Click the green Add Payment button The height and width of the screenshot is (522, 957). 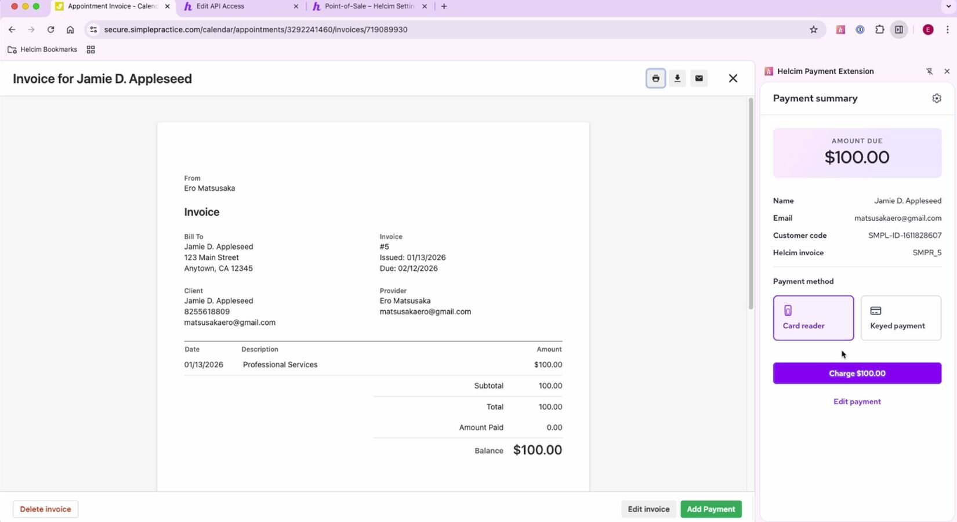[710, 509]
